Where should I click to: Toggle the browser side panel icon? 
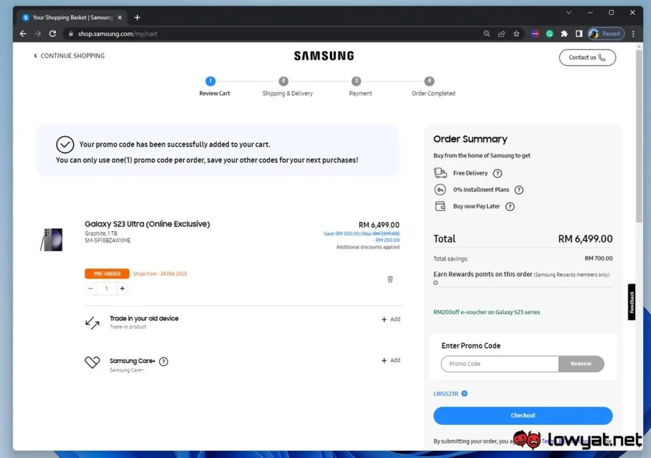(579, 34)
